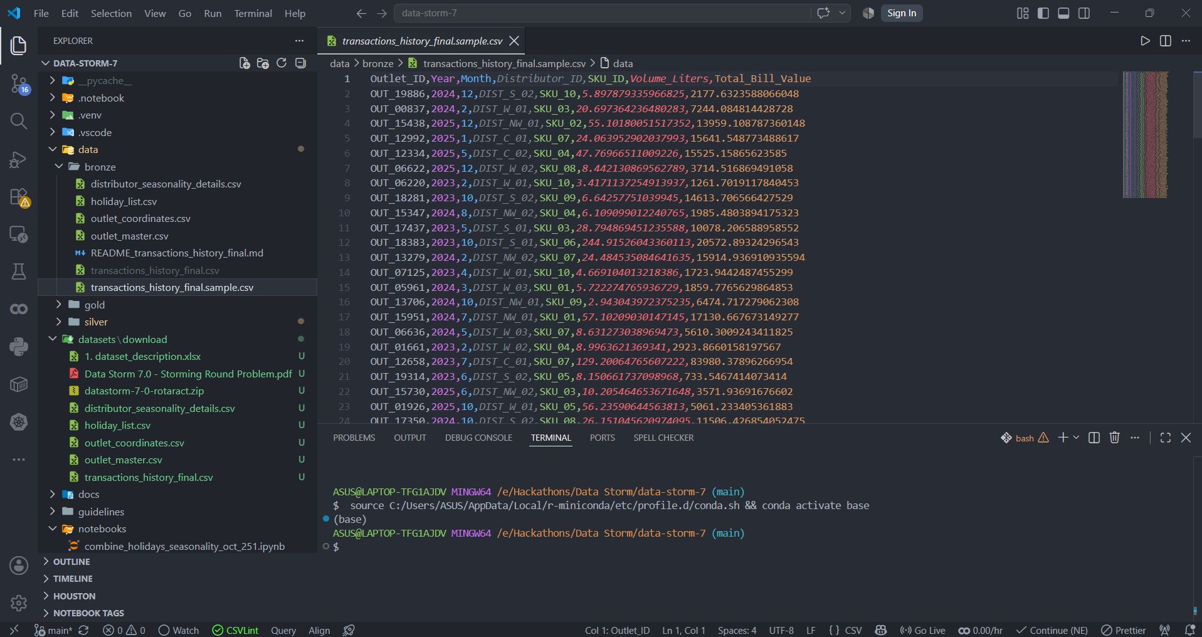The width and height of the screenshot is (1202, 637).
Task: Toggle CSVLint in status bar
Action: tap(235, 630)
